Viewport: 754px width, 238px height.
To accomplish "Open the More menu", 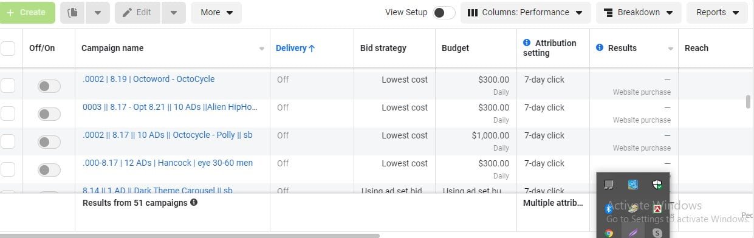I will point(216,12).
